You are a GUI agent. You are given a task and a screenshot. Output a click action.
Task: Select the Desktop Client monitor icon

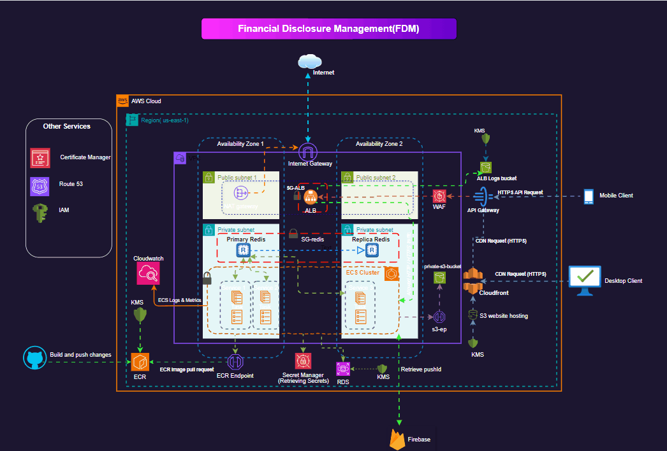coord(585,280)
